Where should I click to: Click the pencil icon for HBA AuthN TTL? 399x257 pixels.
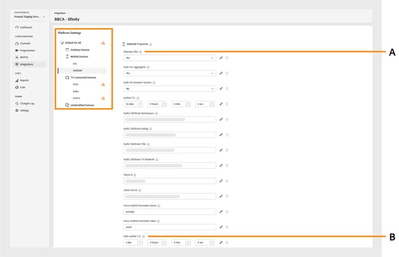pos(221,243)
